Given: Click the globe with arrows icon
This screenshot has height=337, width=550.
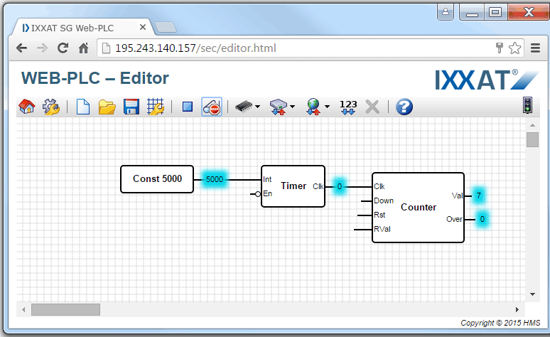Looking at the screenshot, I should [313, 107].
